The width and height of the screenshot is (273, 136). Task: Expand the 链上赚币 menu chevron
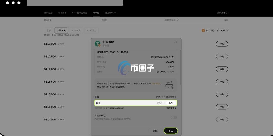(x=115, y=13)
